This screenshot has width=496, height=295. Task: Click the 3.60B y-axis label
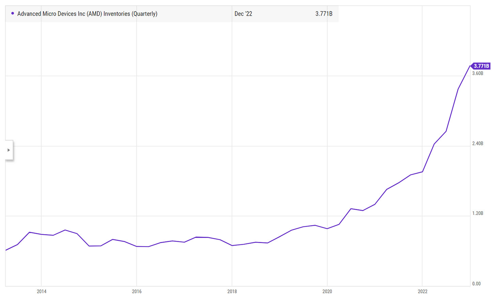[478, 73]
